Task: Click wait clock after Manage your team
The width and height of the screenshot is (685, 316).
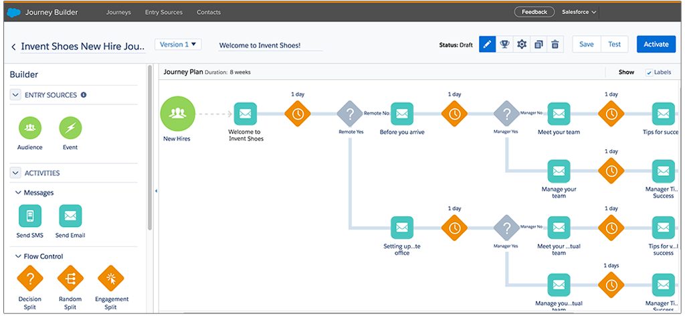Action: click(611, 171)
